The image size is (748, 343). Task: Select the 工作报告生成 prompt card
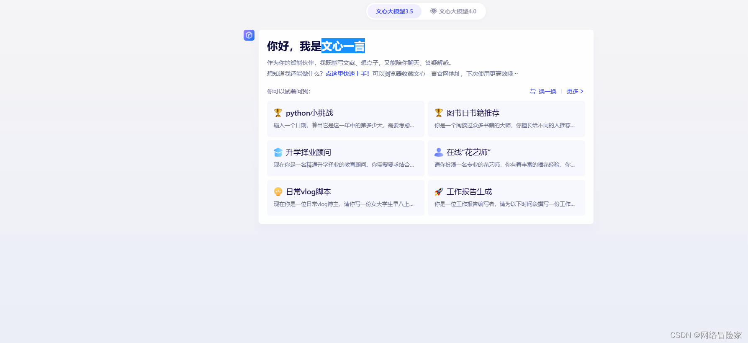coord(506,198)
